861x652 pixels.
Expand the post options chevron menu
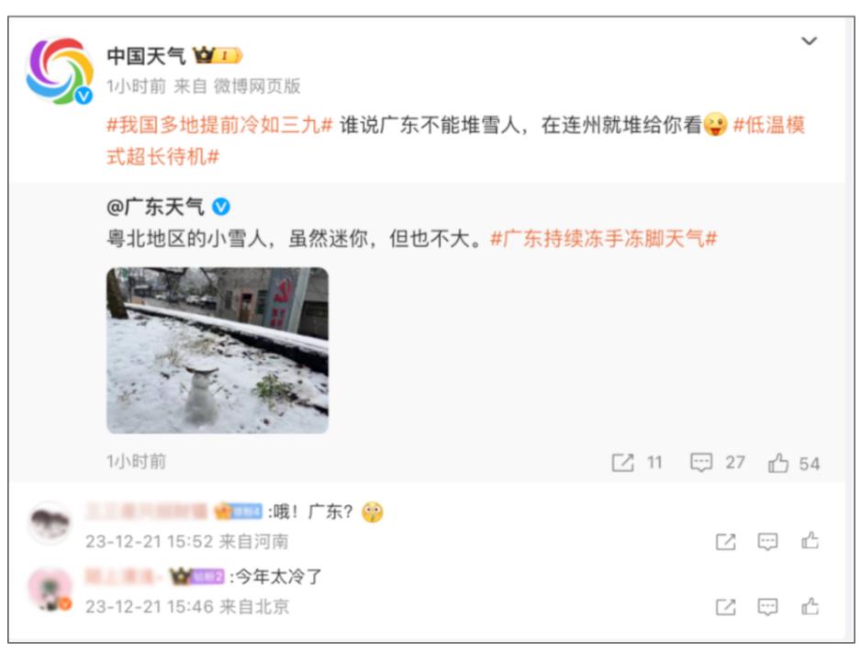coord(809,41)
